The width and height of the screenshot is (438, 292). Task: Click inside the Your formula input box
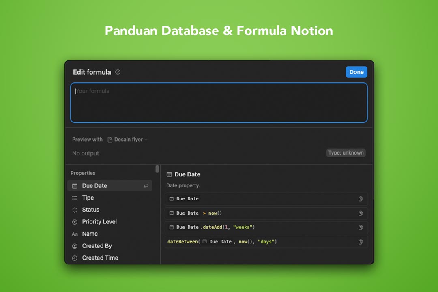[219, 103]
